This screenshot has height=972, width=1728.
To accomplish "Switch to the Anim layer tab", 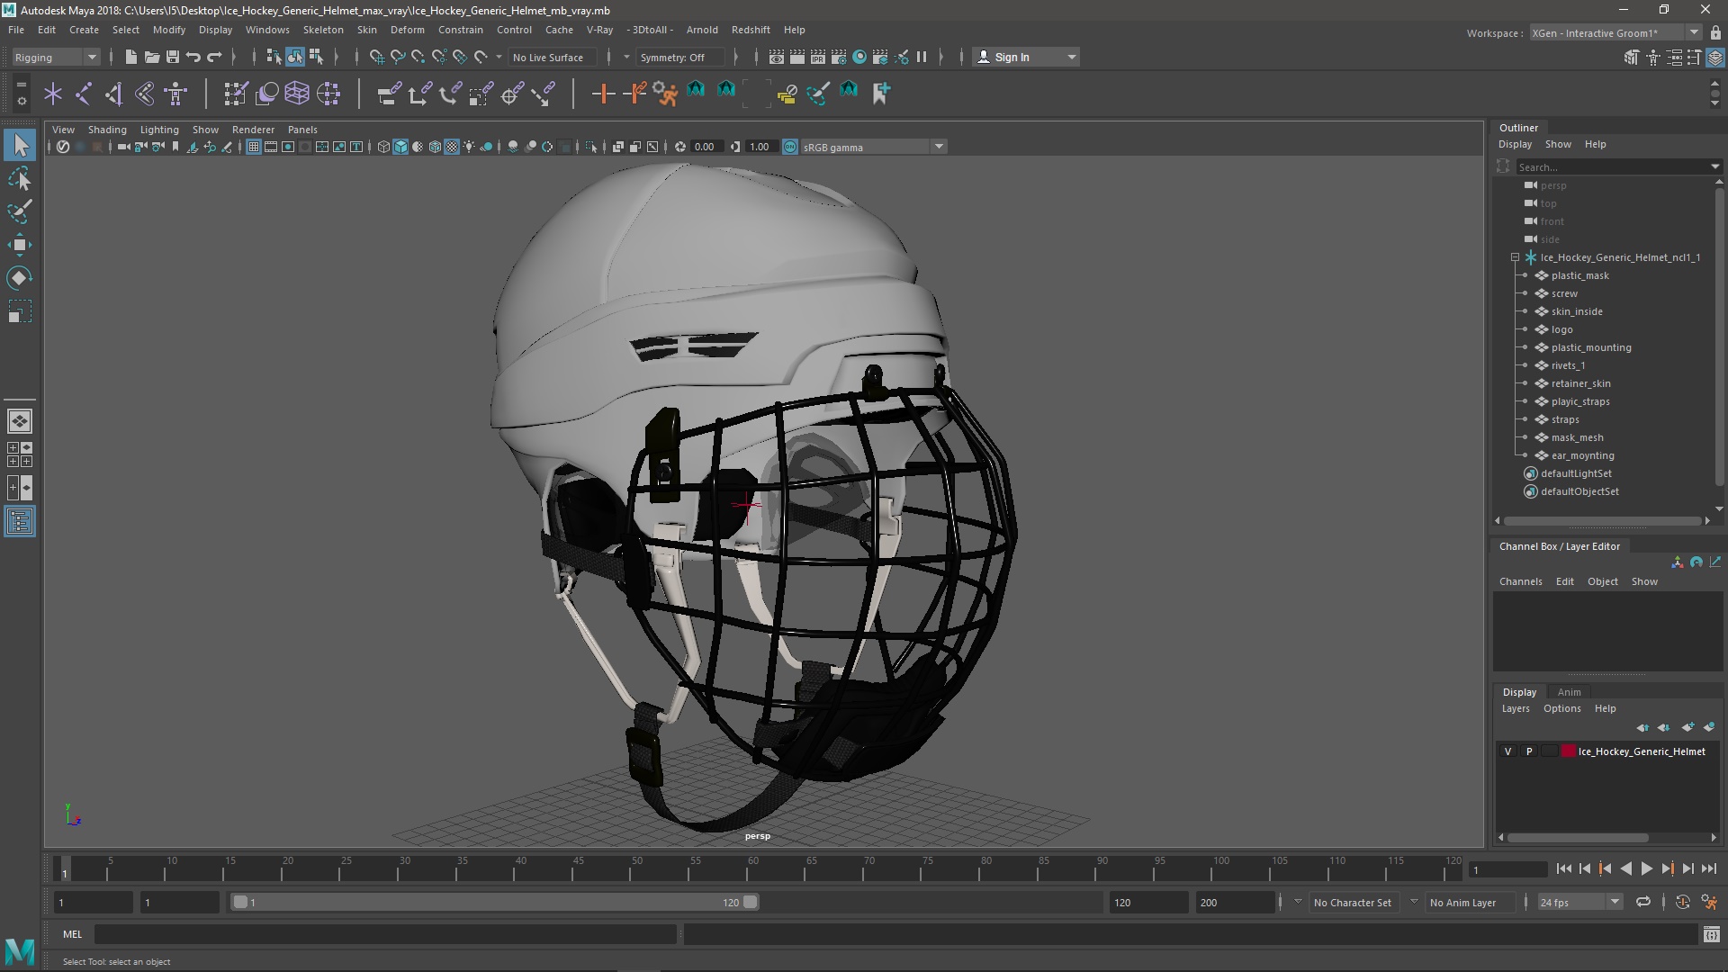I will point(1569,692).
